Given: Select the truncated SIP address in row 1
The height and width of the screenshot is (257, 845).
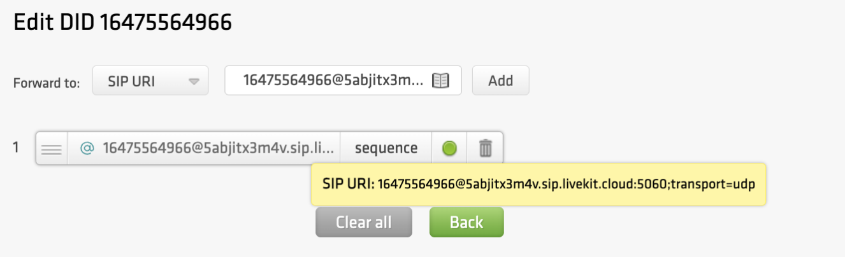Looking at the screenshot, I should (218, 148).
